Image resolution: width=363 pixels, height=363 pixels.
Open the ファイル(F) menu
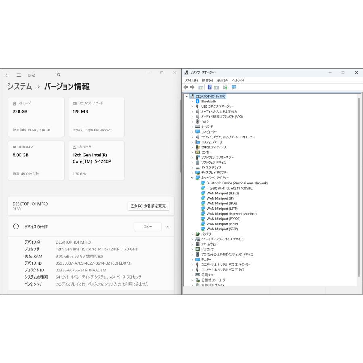click(x=191, y=80)
